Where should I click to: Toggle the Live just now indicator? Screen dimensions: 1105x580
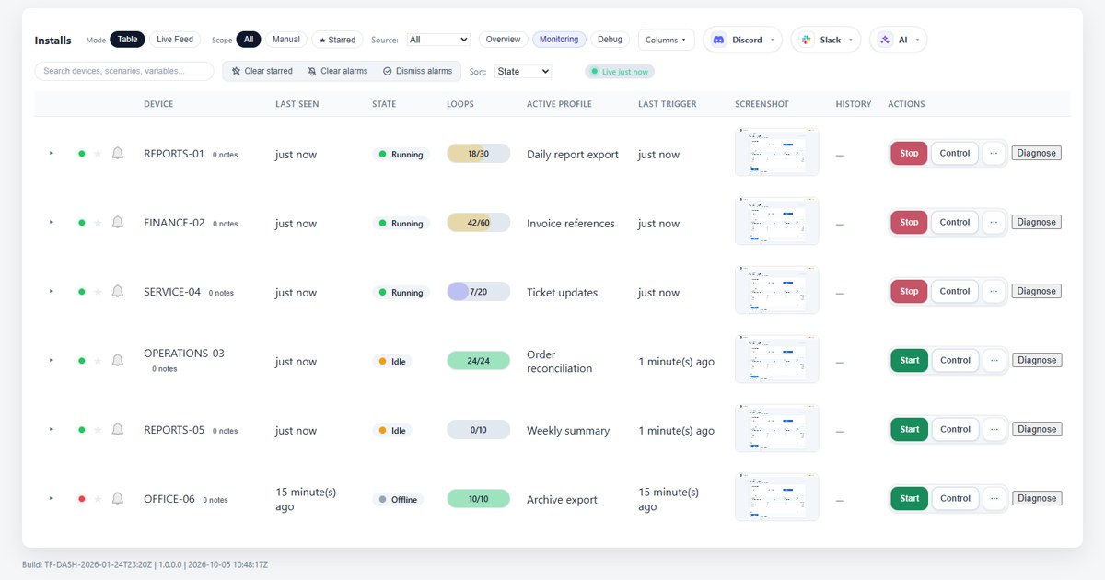[620, 71]
